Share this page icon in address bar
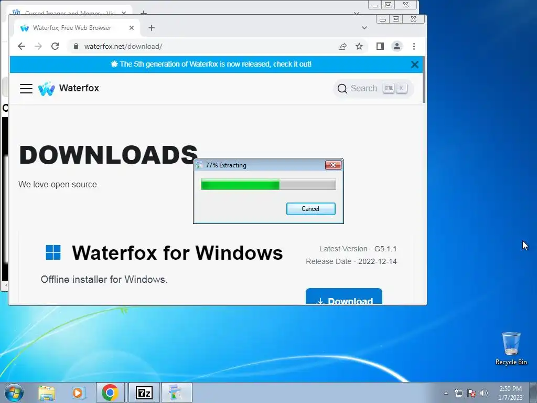Screen dimensions: 537x403 point(342,46)
